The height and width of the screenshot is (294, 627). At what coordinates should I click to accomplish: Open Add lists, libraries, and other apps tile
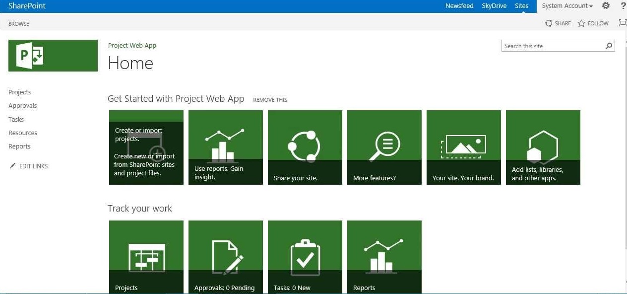coord(543,147)
